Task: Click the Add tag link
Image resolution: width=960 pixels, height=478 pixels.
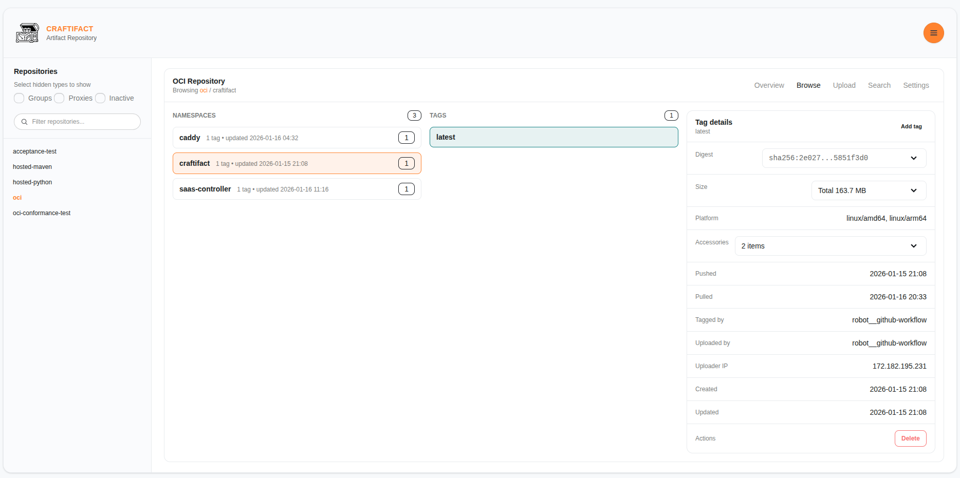Action: (x=911, y=126)
